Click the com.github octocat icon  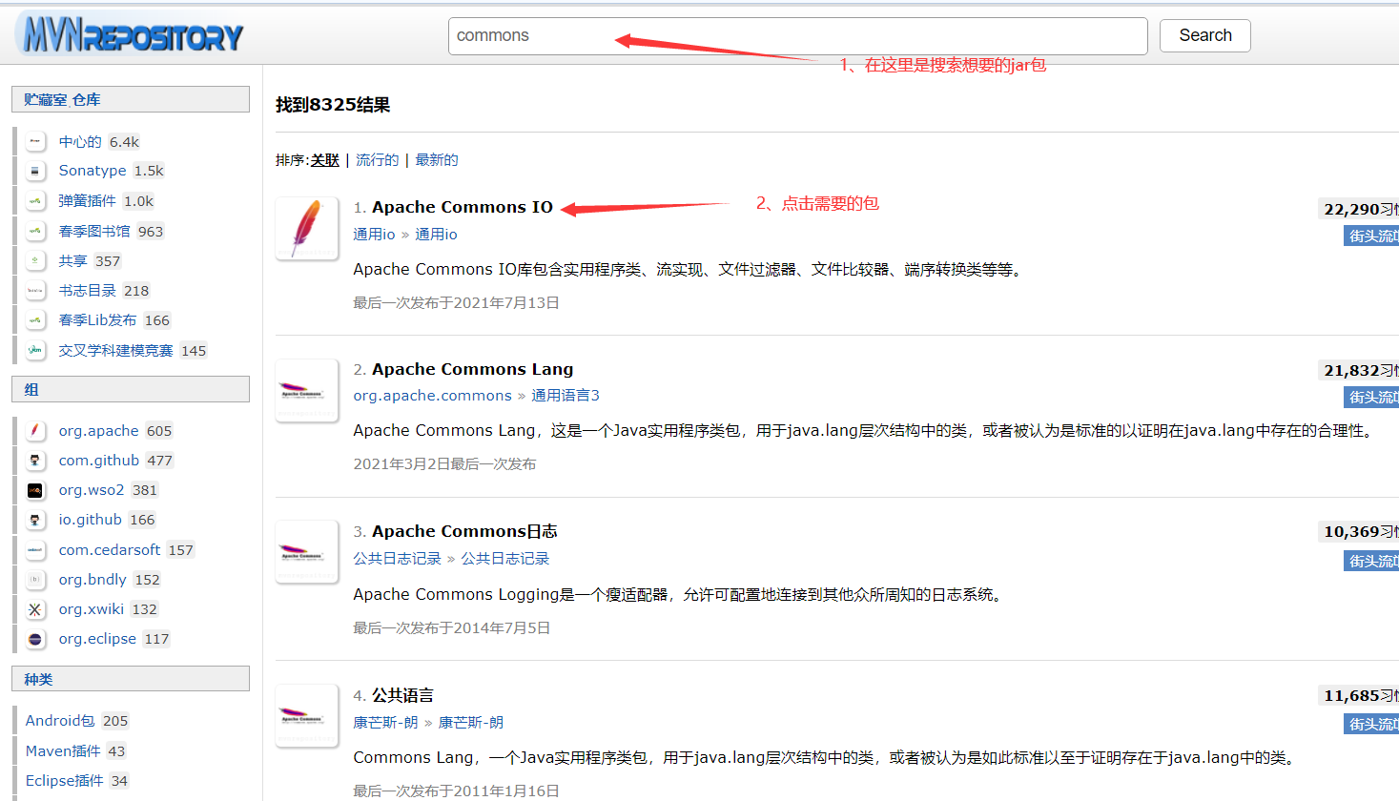(35, 460)
